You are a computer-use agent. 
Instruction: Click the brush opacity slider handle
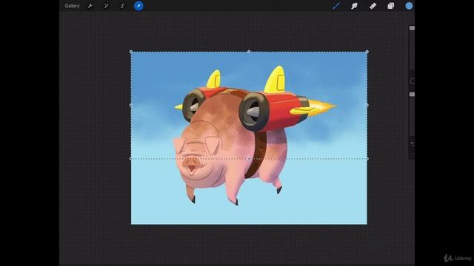click(412, 95)
